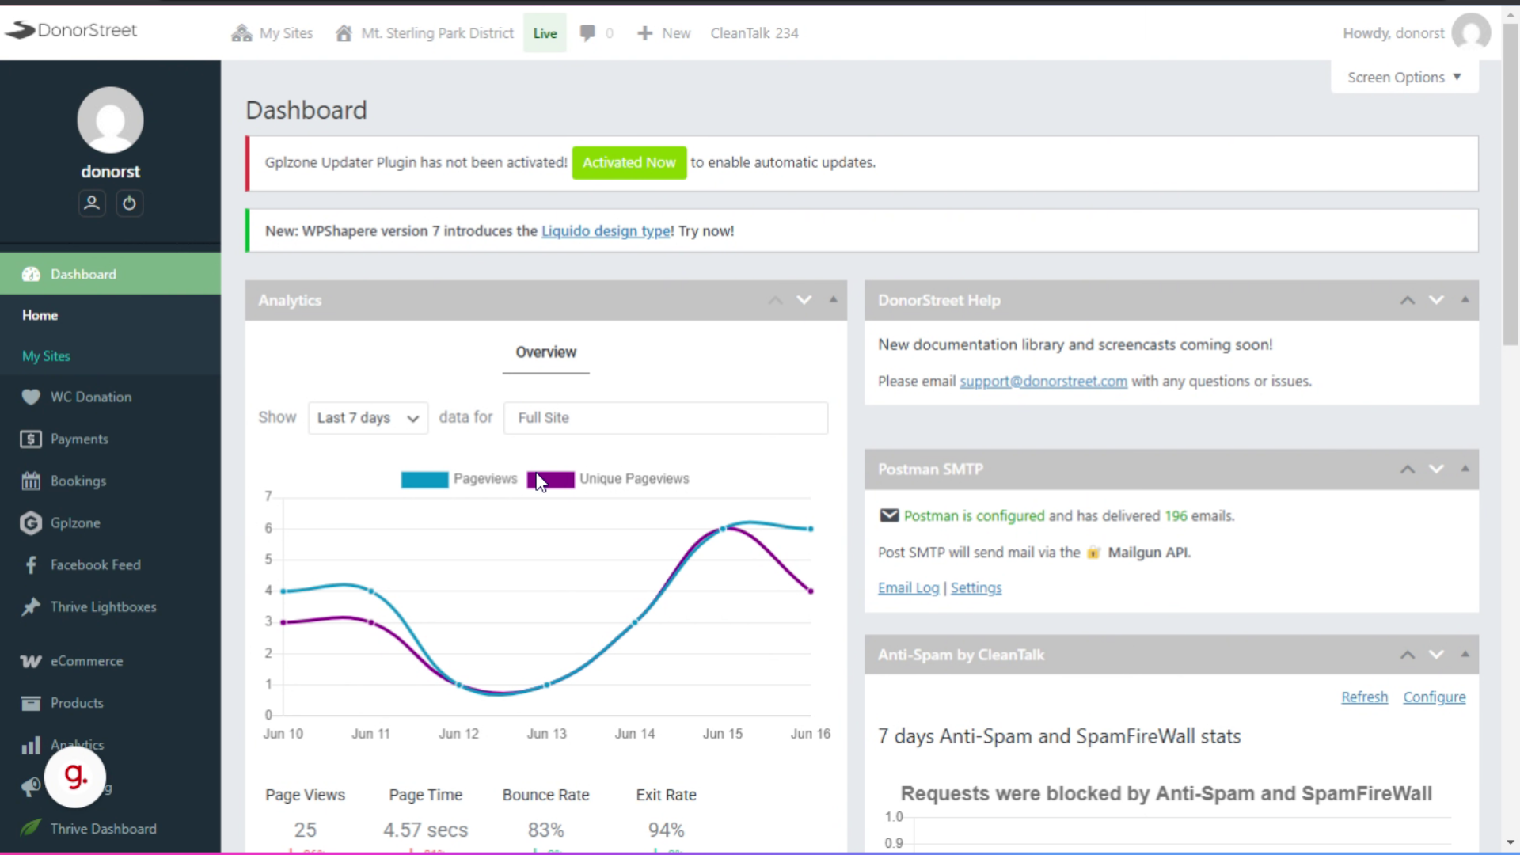1520x855 pixels.
Task: Click the Grammarly floating badge
Action: pyautogui.click(x=75, y=777)
